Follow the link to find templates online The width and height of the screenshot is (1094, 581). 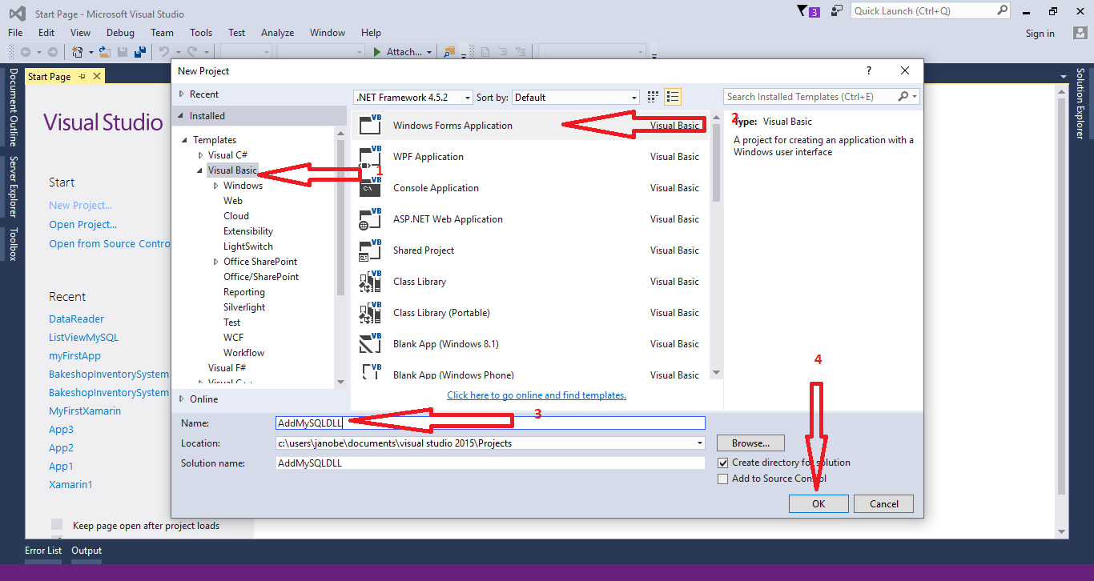click(x=536, y=395)
